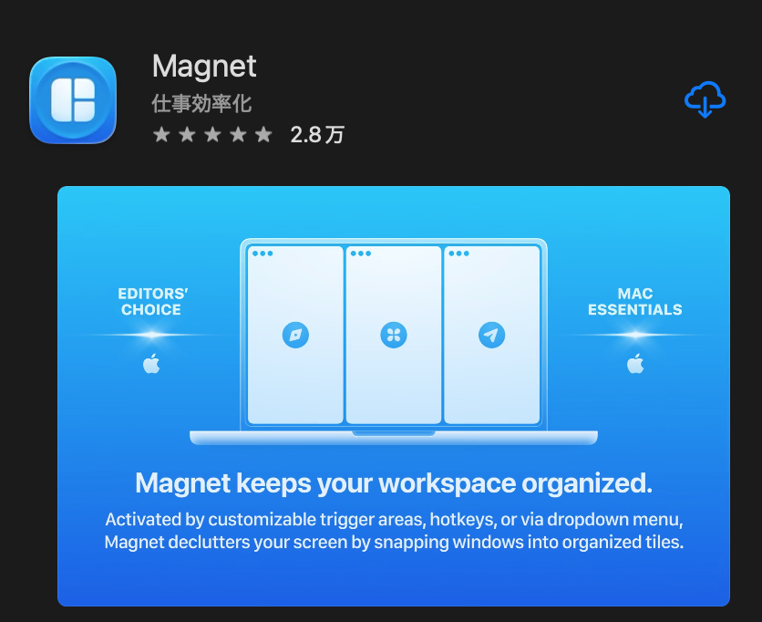This screenshot has width=762, height=622.
Task: Click the 'Activated by customizable trigger areas' line
Action: (x=394, y=519)
